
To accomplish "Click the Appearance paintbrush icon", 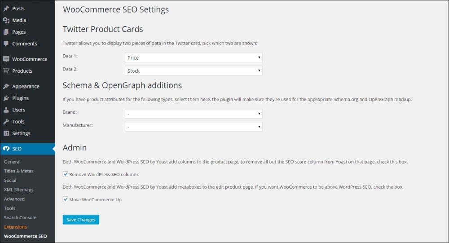I will [6, 86].
